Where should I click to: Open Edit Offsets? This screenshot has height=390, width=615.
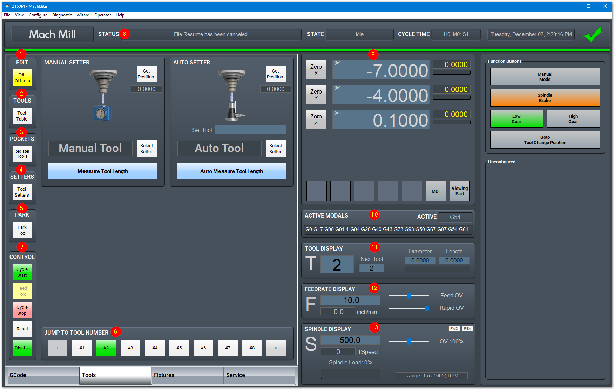click(22, 78)
